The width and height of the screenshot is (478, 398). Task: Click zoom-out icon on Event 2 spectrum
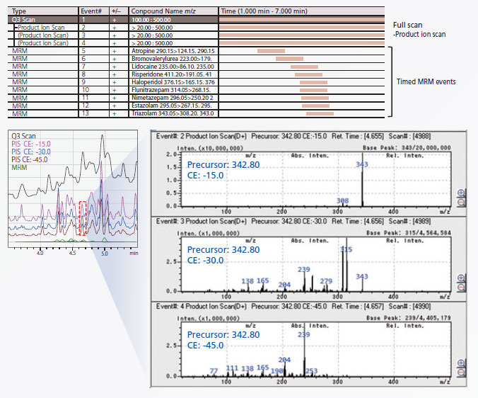pos(462,202)
